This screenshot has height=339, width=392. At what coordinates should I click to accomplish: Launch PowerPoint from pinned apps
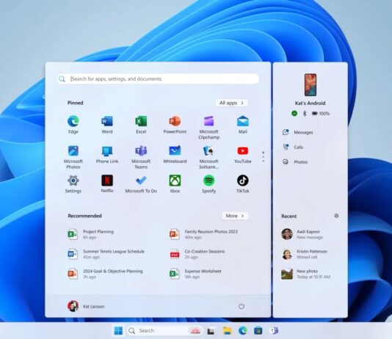[175, 125]
